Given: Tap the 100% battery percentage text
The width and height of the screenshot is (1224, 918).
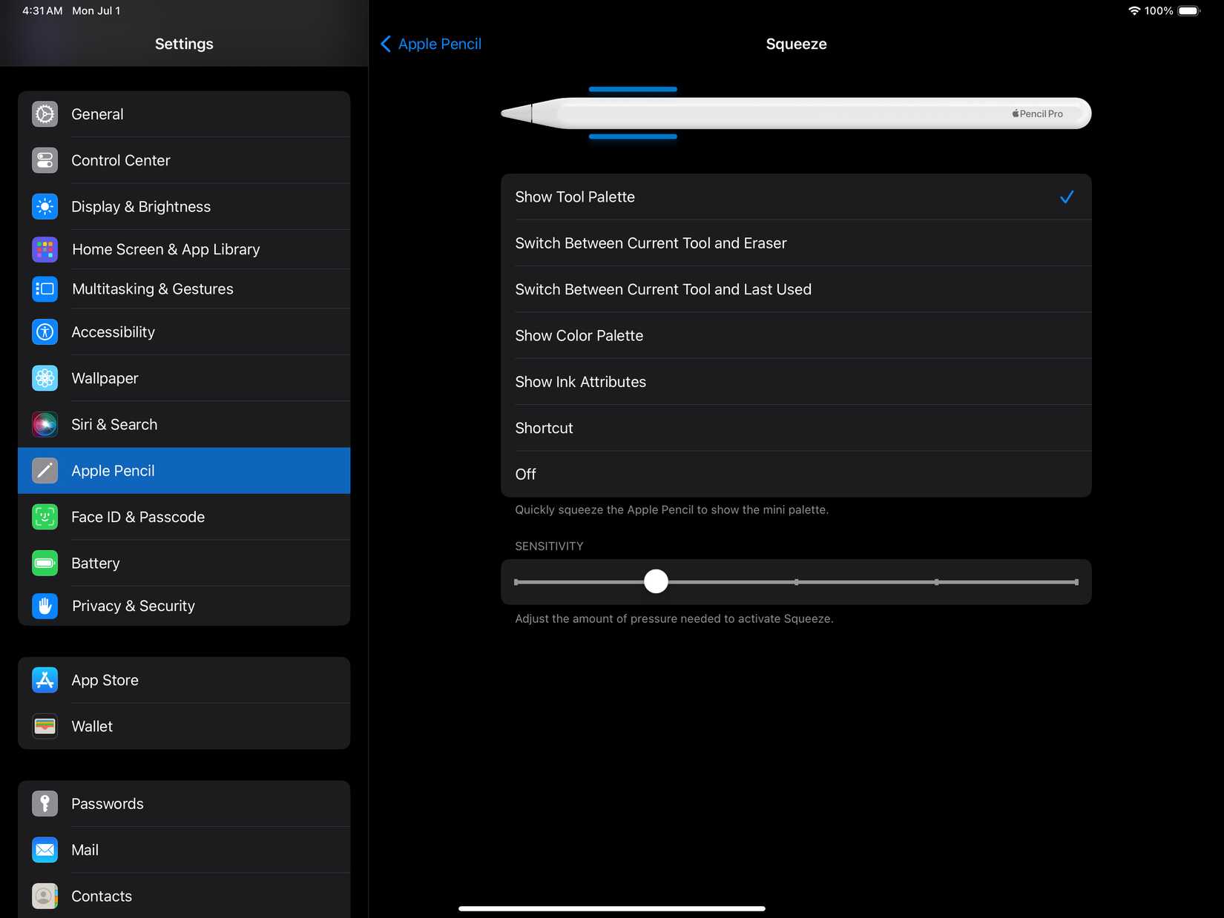Looking at the screenshot, I should click(x=1159, y=10).
